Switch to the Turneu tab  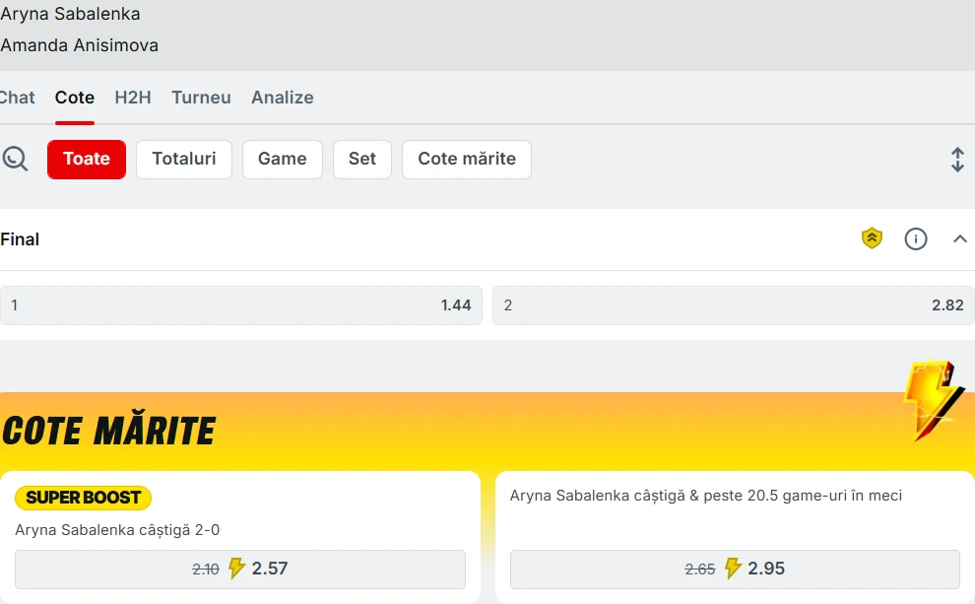pos(201,98)
